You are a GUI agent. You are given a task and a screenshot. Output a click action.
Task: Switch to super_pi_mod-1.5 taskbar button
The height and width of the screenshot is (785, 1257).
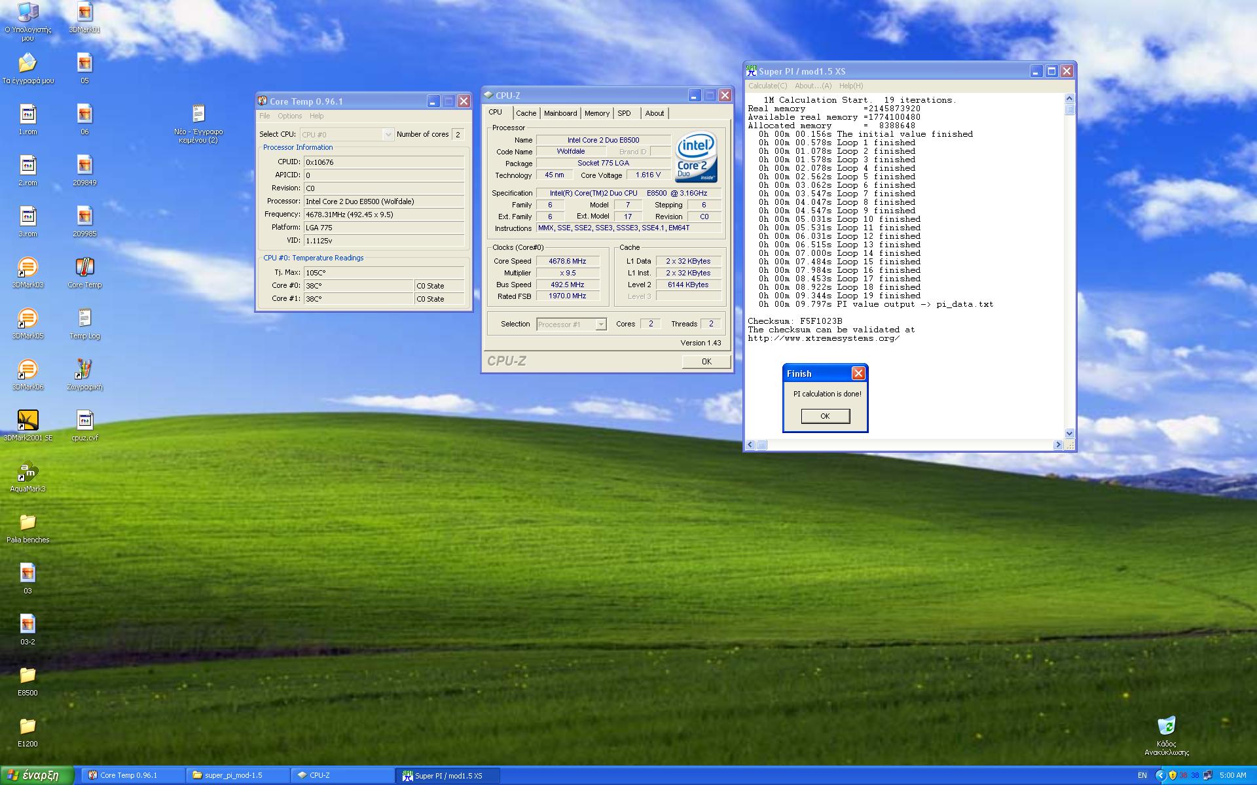click(x=238, y=775)
